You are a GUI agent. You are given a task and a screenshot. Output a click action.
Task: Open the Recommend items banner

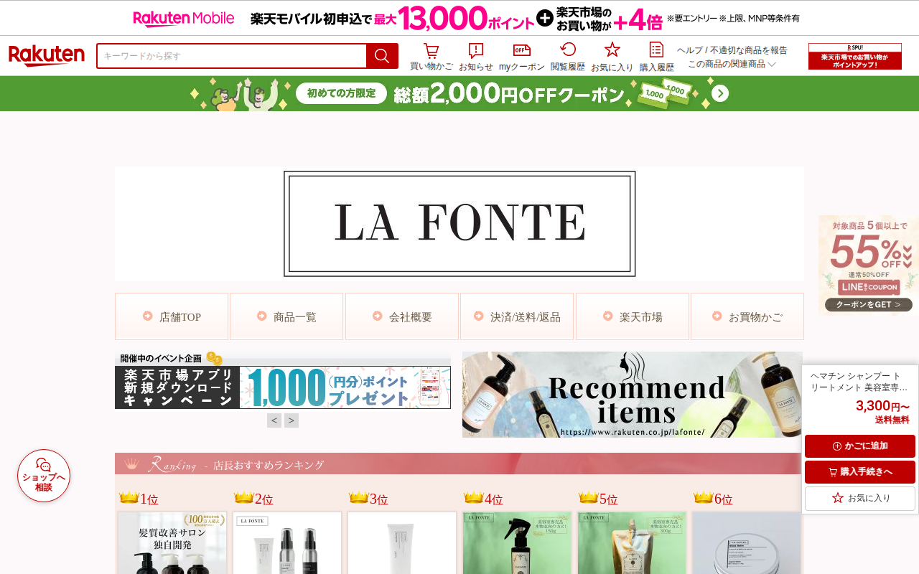[x=633, y=395]
